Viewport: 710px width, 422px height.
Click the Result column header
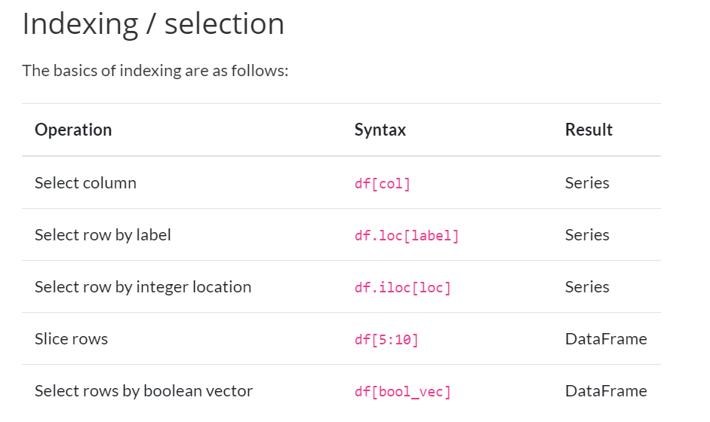coord(589,130)
